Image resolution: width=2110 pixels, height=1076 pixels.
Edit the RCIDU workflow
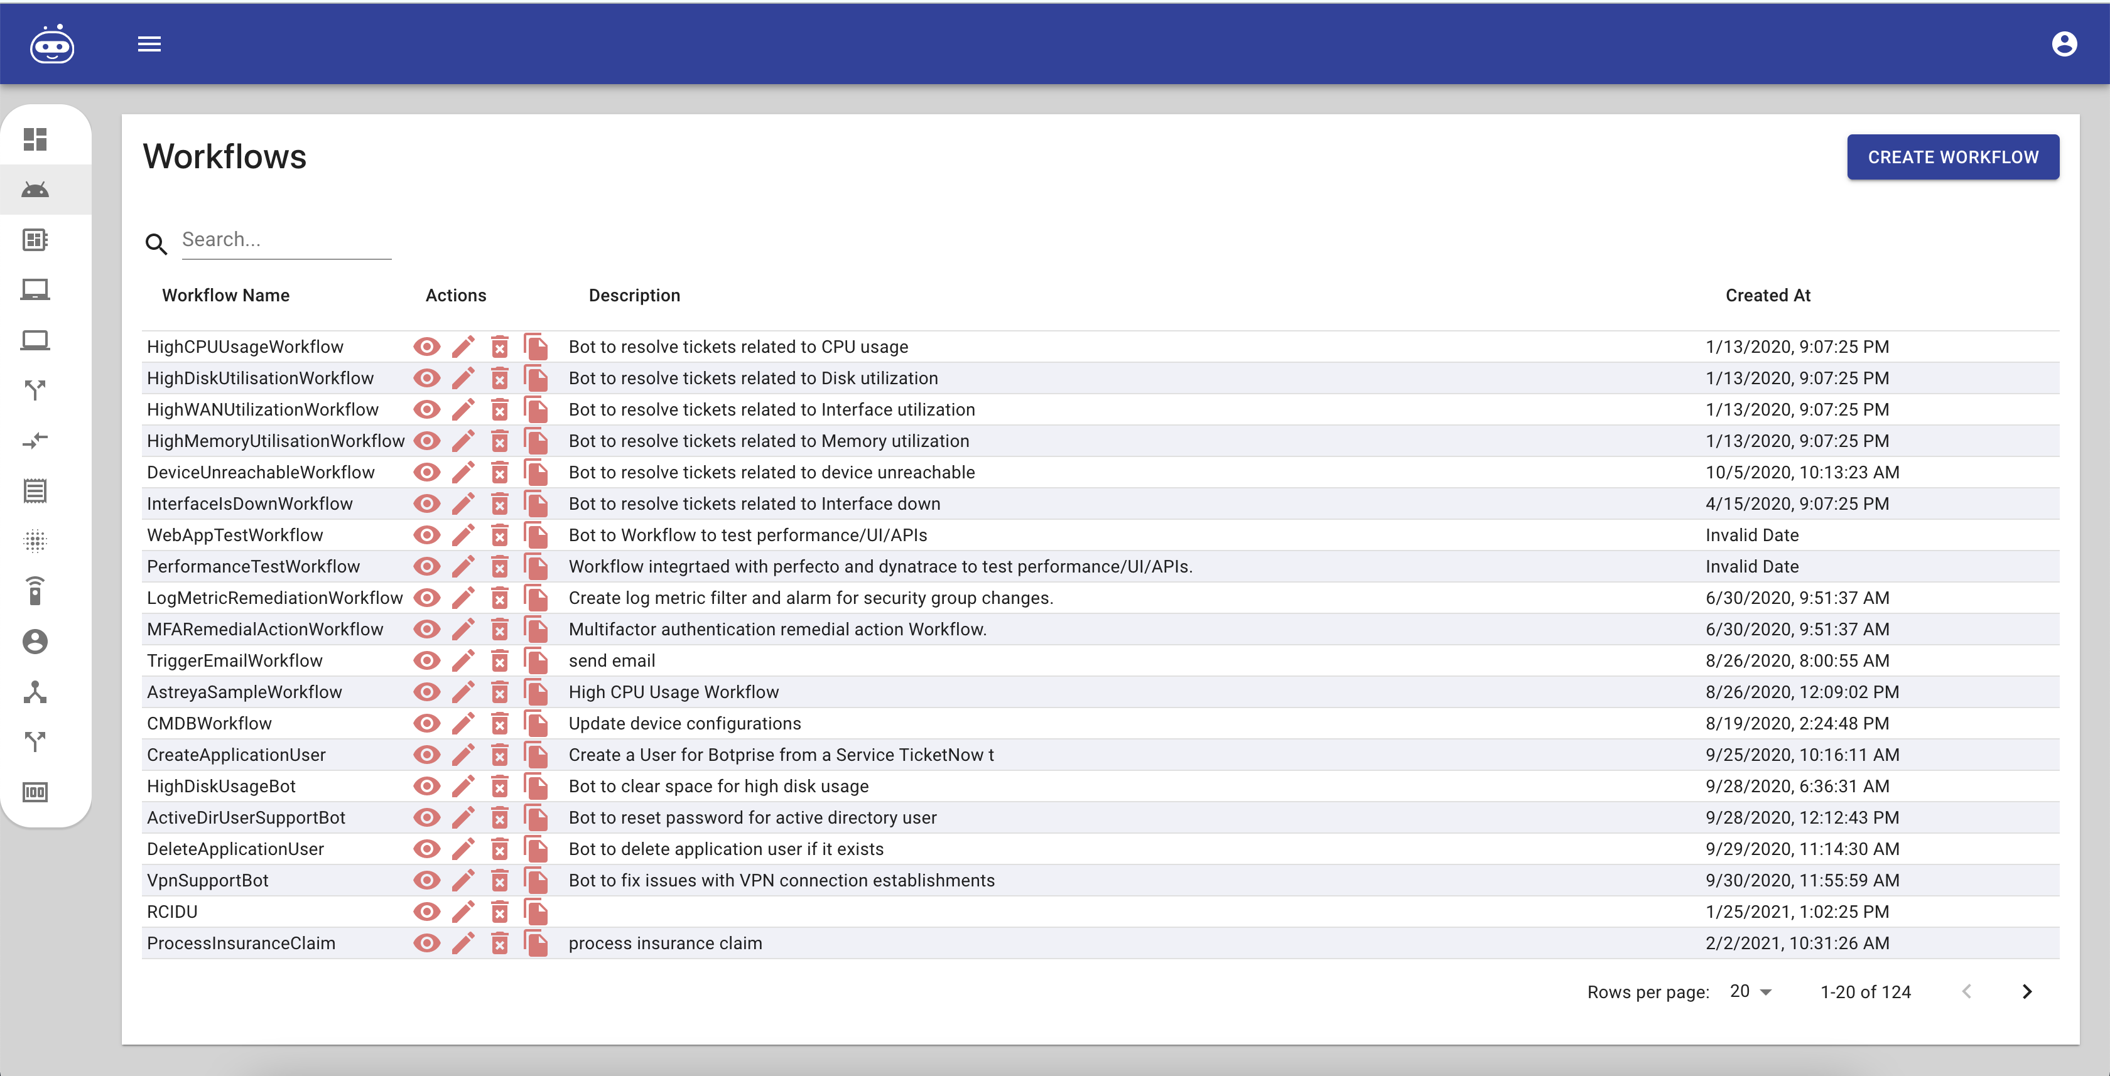click(463, 911)
